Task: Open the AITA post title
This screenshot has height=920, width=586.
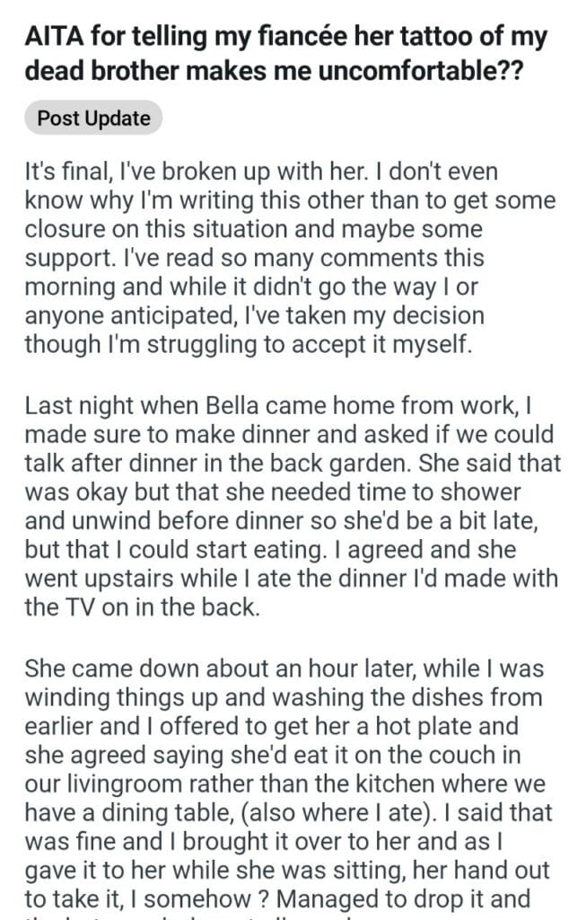Action: coord(285,53)
